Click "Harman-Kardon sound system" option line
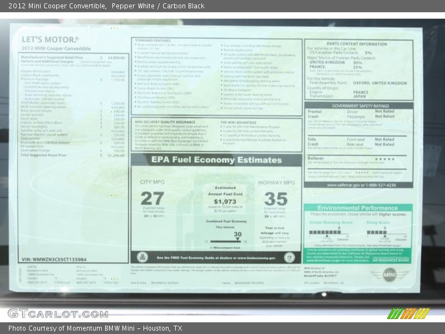Screen dimensions: 445x334 [44, 135]
